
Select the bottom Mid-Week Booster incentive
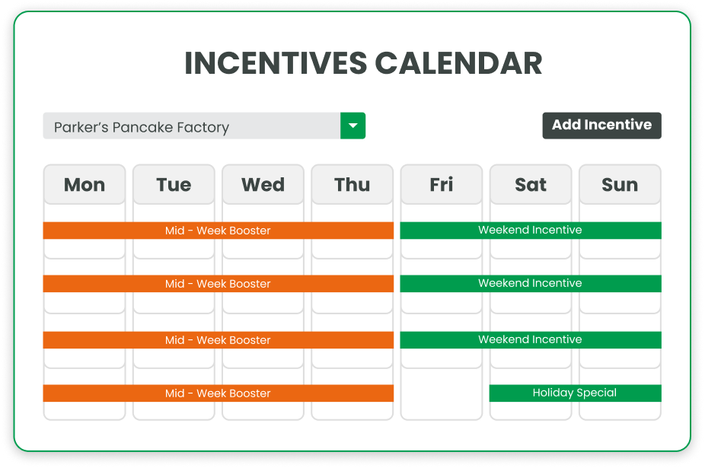tap(218, 393)
